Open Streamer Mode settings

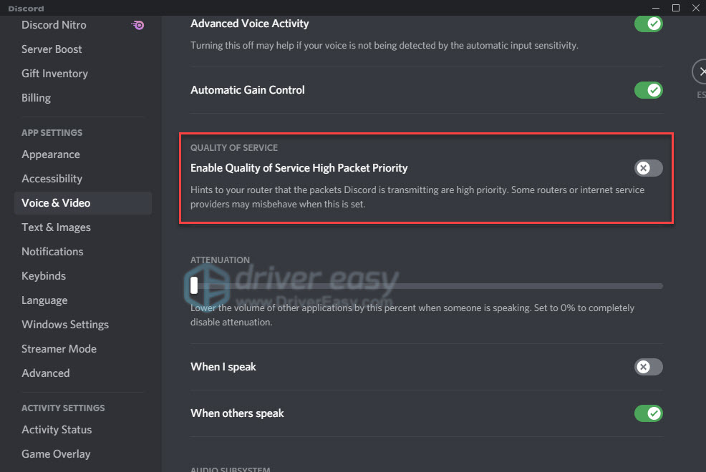coord(59,348)
